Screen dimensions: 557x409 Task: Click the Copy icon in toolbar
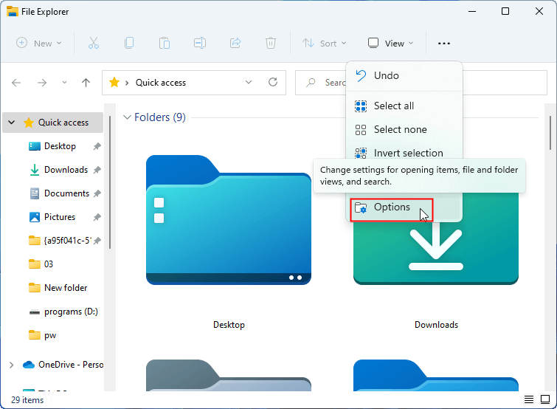pos(129,43)
